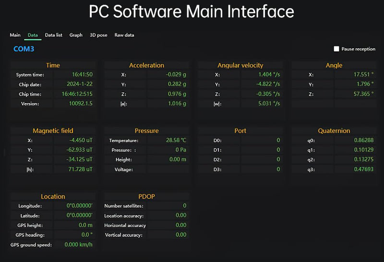Click the Magnetic field section header
This screenshot has height=262, width=384.
tap(53, 131)
